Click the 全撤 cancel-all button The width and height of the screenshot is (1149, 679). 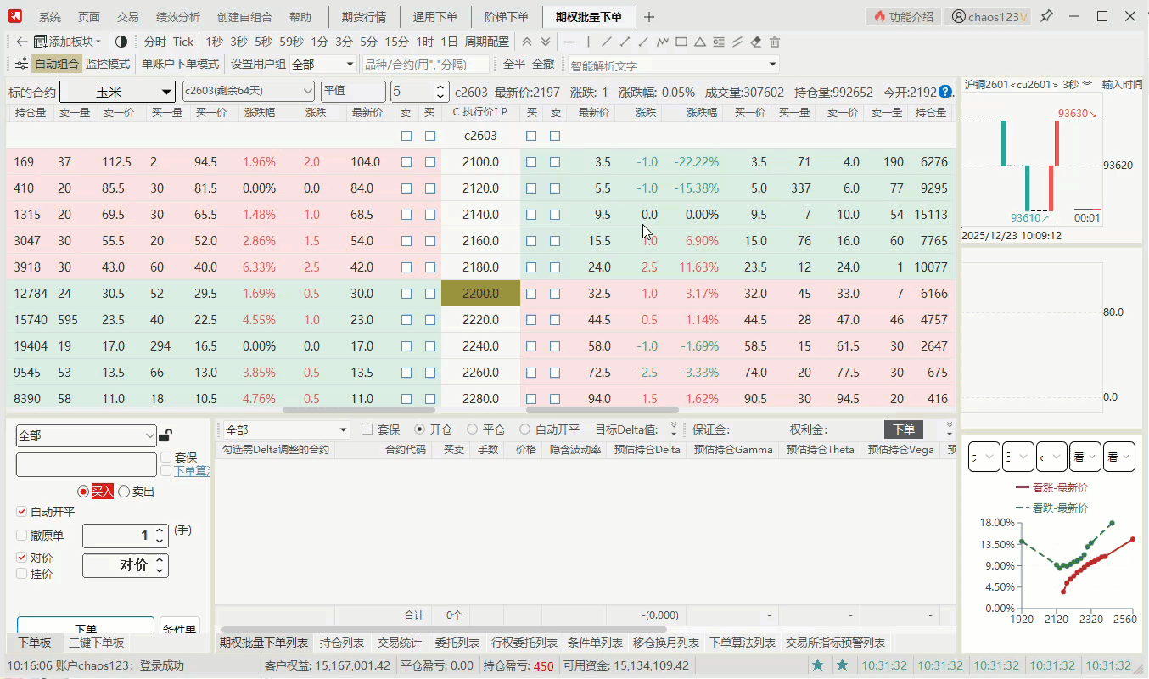543,65
